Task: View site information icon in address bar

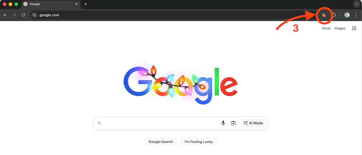Action: click(34, 15)
